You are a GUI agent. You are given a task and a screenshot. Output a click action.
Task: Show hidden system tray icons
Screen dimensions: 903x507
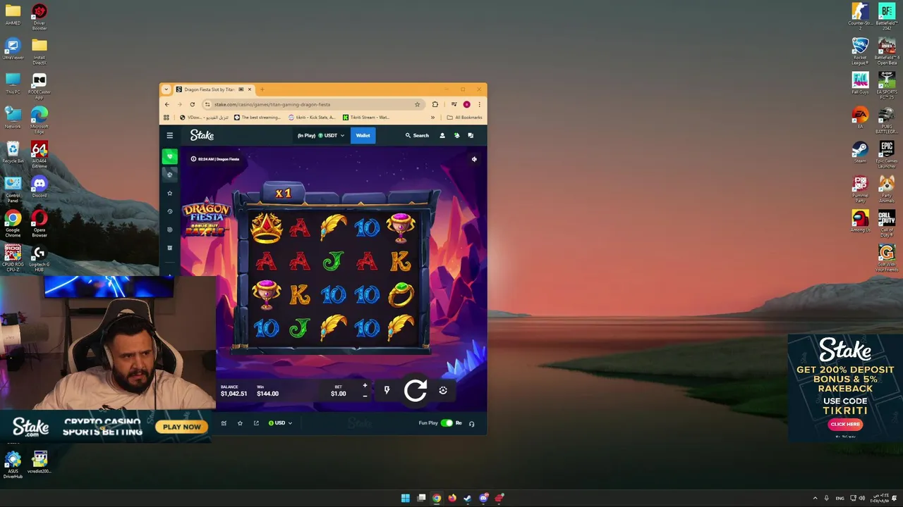pos(815,498)
